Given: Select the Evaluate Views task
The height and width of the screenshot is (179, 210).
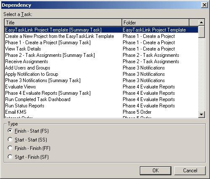Looking at the screenshot, I should (102, 87).
